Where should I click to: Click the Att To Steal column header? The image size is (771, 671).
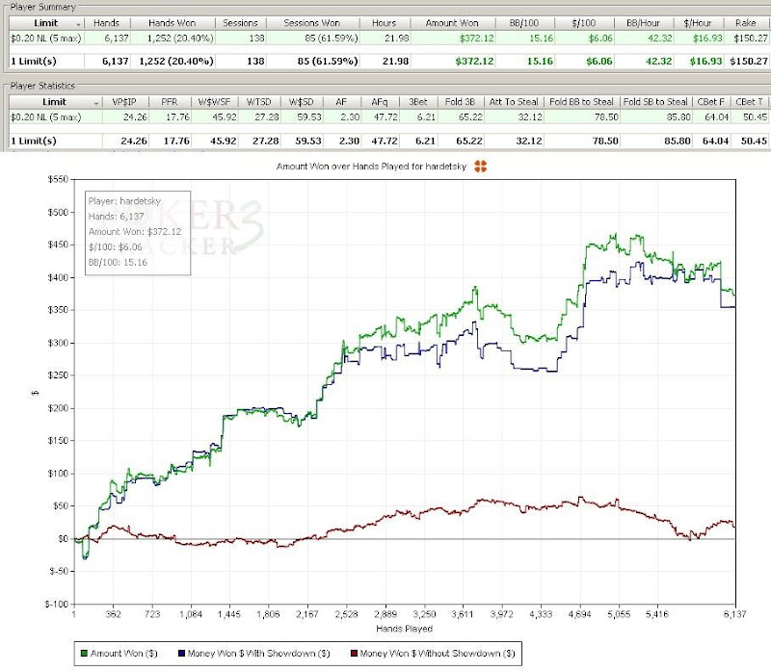point(514,102)
